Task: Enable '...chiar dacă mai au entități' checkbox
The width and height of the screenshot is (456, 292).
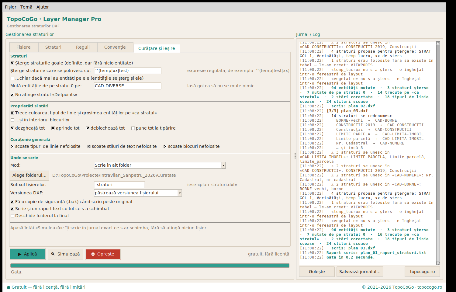Action: 12,78
